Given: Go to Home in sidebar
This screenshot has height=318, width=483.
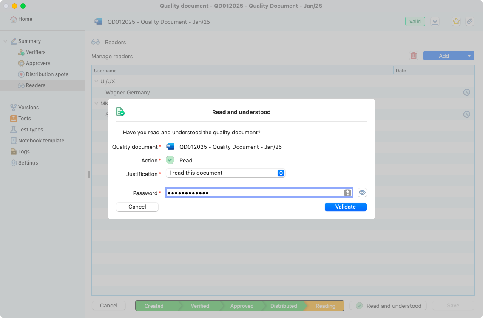Looking at the screenshot, I should coord(25,19).
